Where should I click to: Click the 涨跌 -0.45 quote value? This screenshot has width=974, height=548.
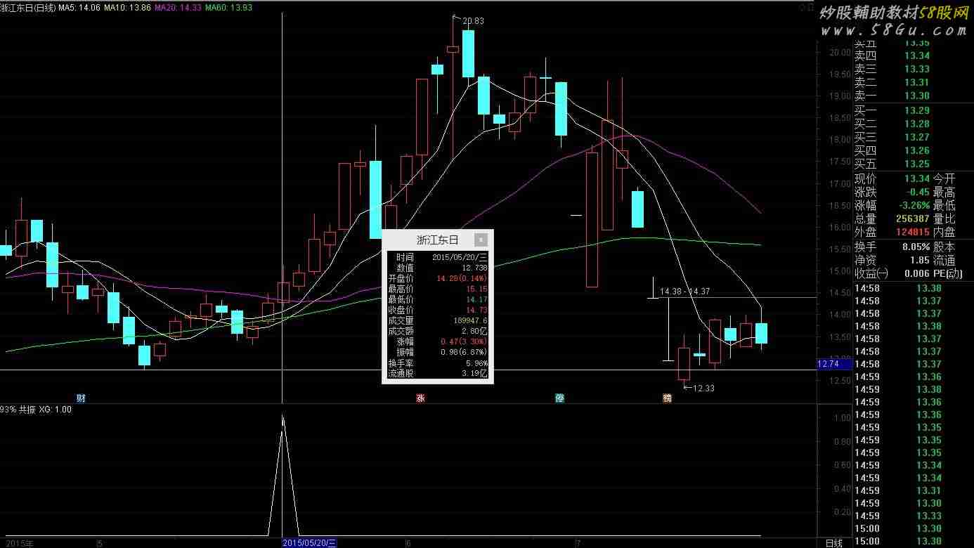click(x=918, y=192)
